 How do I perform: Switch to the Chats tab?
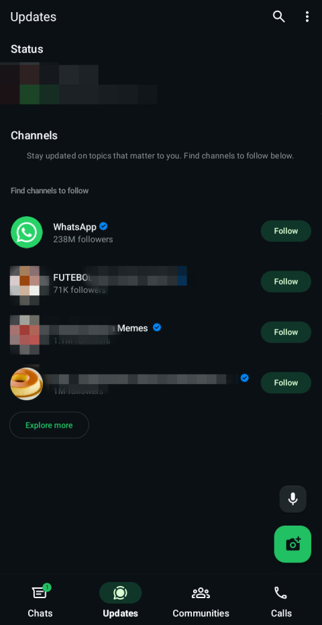pos(40,601)
